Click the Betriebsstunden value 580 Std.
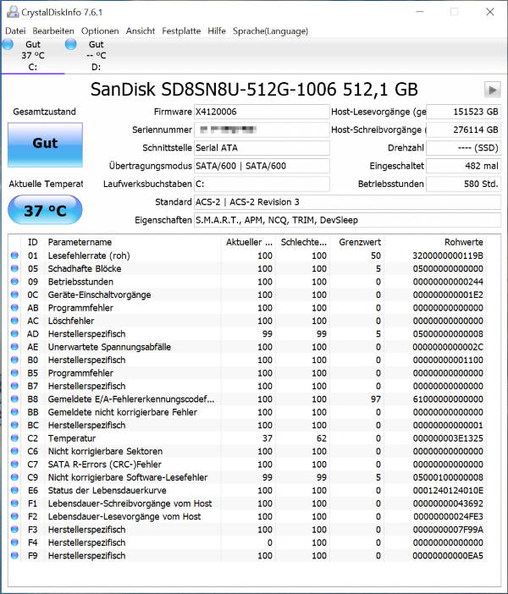Screen dimensions: 508x594 [464, 184]
